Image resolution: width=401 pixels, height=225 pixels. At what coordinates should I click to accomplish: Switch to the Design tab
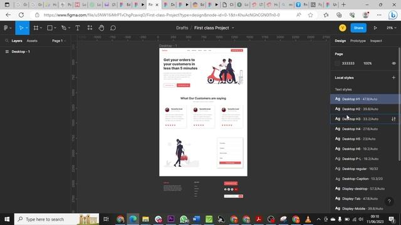[340, 41]
